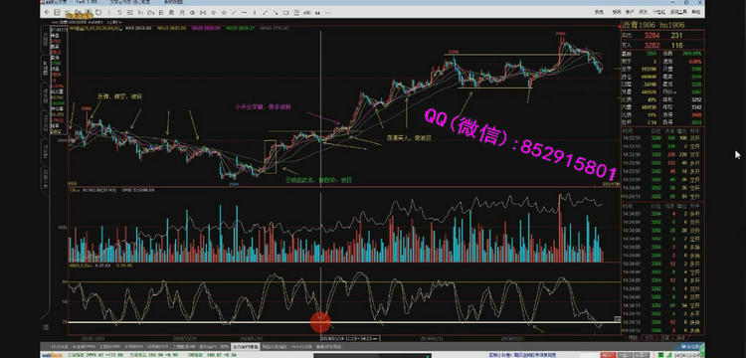Set the chart to the 5-minute period
Image resolution: width=746 pixels, height=358 pixels.
119,13
